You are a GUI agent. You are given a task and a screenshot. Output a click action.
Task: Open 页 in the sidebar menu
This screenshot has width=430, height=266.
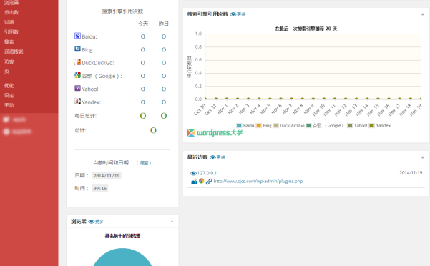6,72
